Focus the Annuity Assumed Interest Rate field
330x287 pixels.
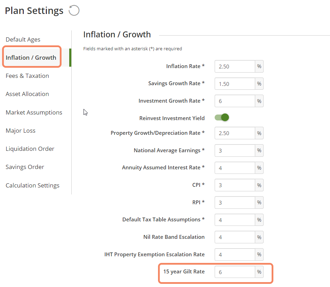click(x=235, y=168)
